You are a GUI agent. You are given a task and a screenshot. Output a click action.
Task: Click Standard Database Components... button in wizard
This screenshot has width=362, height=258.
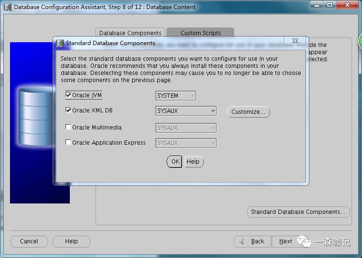click(298, 212)
